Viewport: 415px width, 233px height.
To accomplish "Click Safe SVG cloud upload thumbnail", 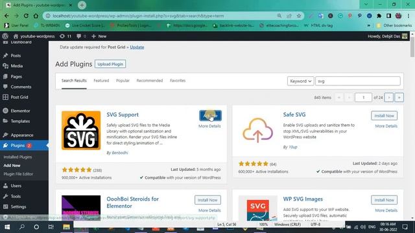I will point(258,131).
